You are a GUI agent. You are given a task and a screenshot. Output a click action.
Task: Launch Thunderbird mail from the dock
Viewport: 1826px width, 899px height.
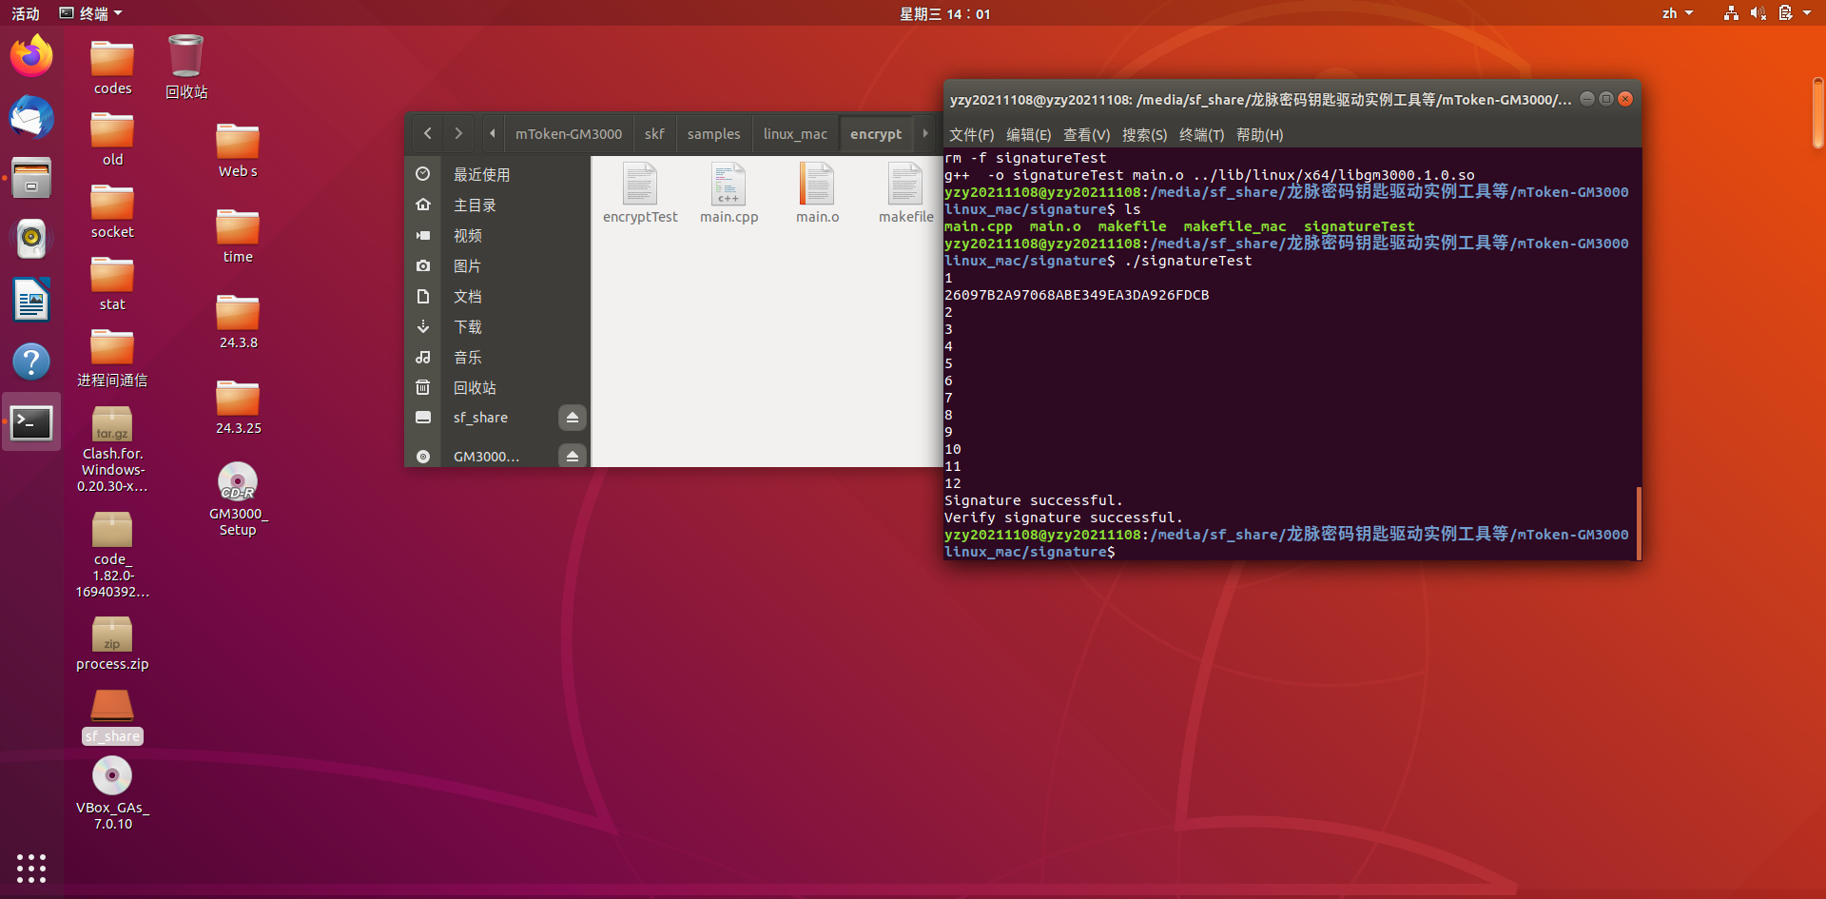coord(31,117)
